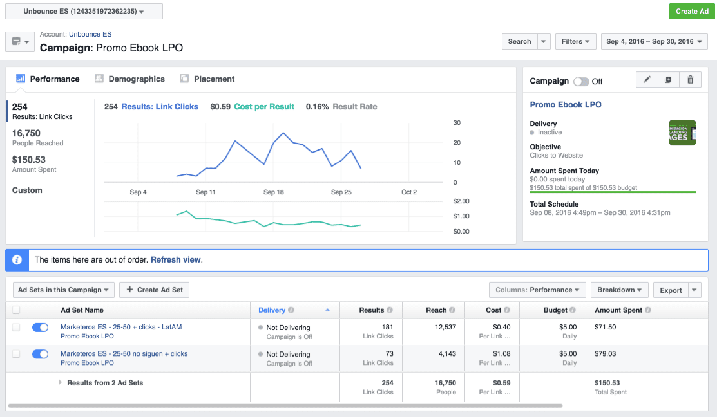The height and width of the screenshot is (417, 717).
Task: Toggle the Campaign On/Off switch
Action: point(581,81)
